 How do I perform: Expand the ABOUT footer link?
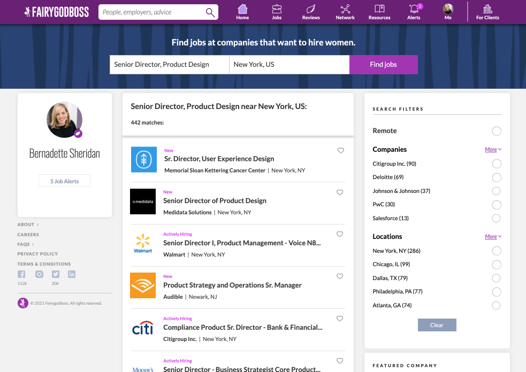[28, 224]
